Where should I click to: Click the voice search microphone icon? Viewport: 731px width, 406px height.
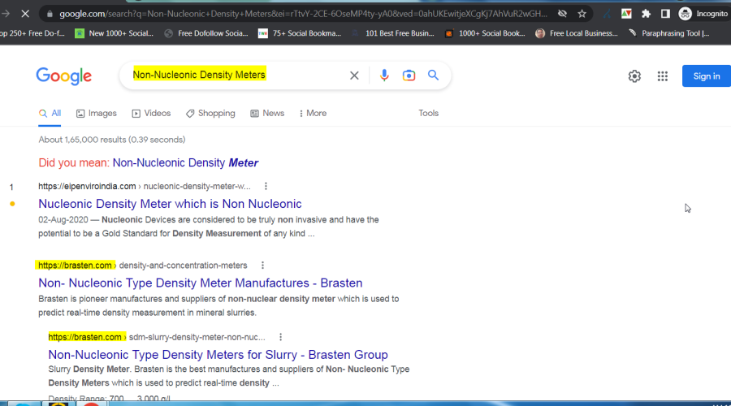(x=384, y=76)
